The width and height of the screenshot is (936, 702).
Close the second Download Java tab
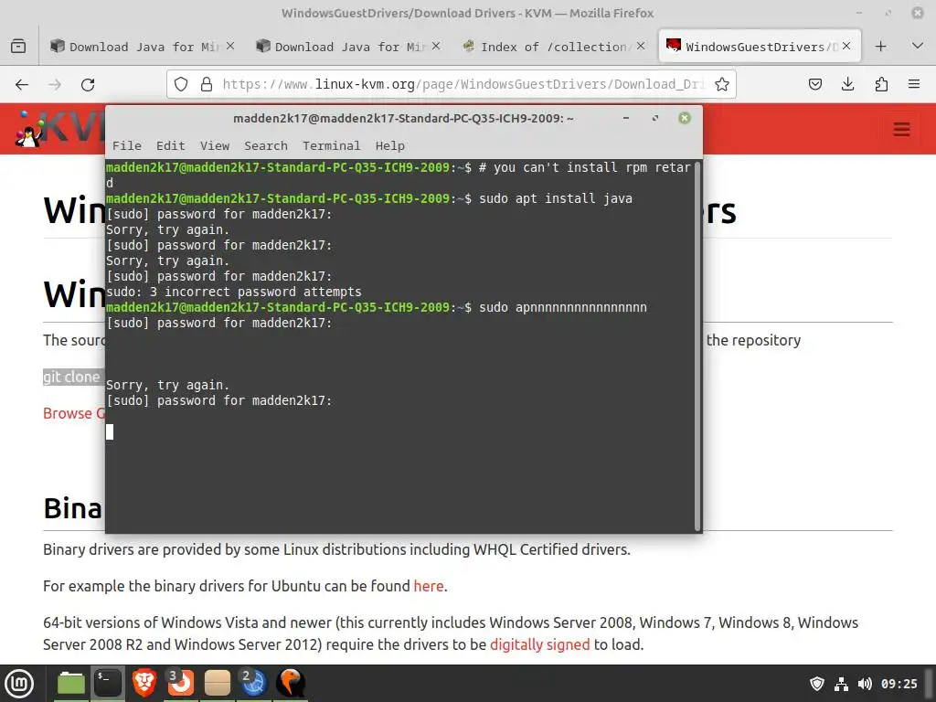point(436,46)
